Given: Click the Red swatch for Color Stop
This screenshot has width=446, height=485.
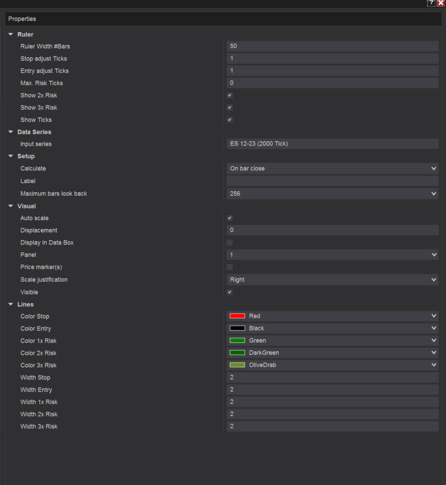Looking at the screenshot, I should [237, 316].
